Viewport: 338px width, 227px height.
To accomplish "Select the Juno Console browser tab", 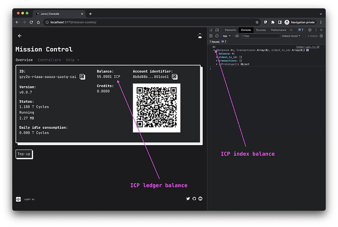I will (x=59, y=14).
